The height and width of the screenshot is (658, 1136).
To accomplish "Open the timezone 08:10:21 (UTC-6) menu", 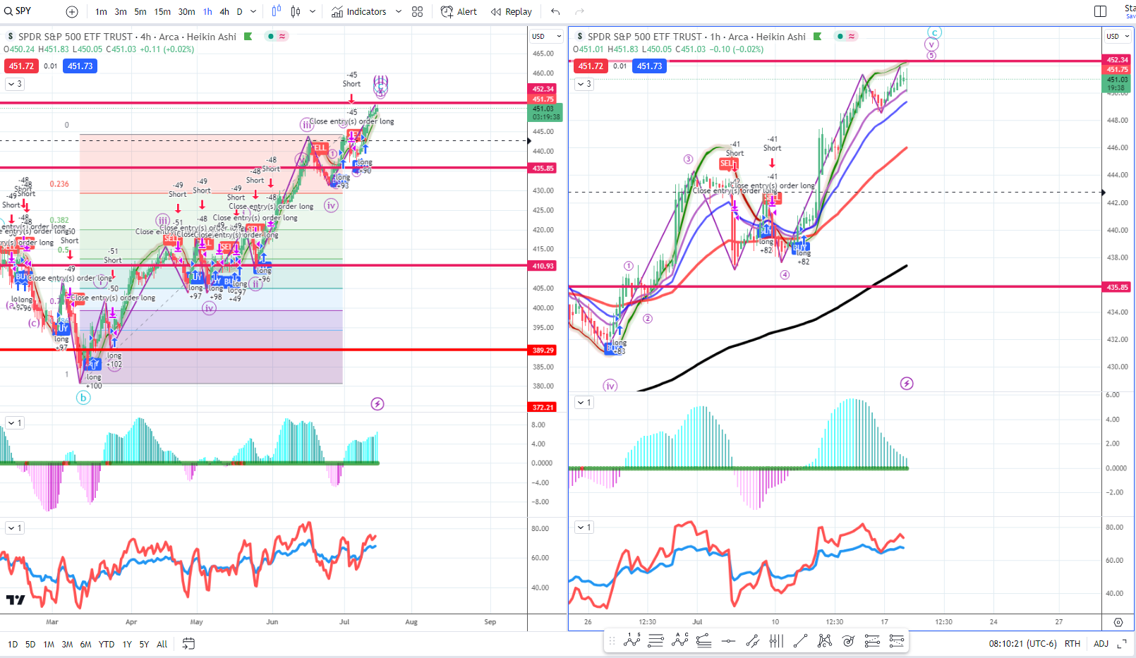I will [x=1022, y=643].
